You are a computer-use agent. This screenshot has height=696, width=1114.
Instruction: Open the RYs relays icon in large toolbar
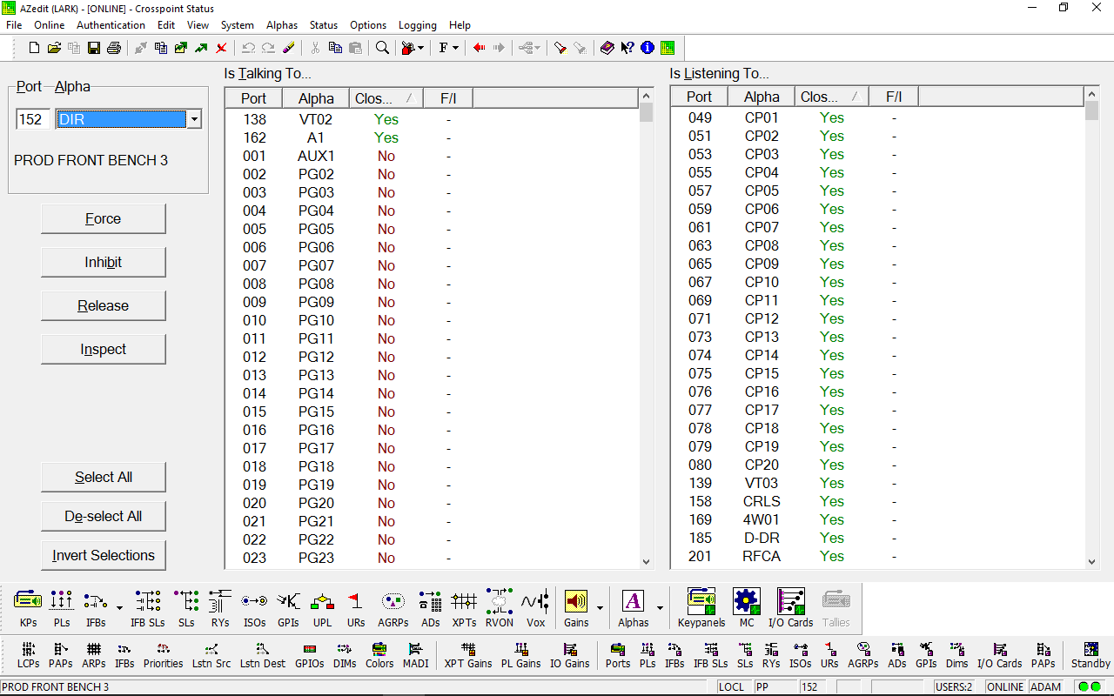pyautogui.click(x=220, y=608)
